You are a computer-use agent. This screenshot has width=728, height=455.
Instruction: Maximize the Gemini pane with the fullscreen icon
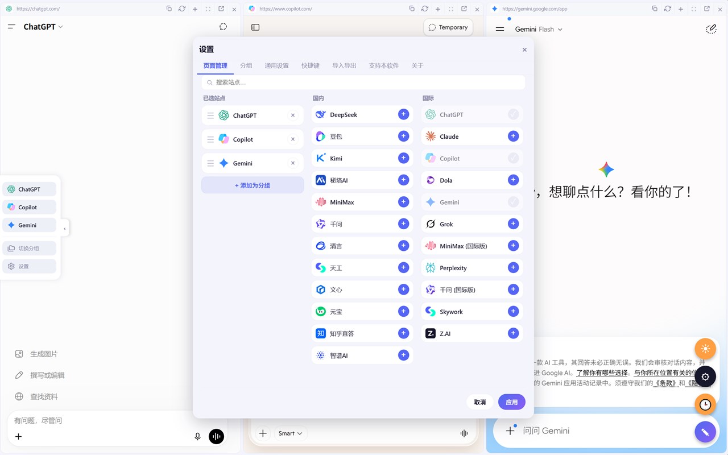(694, 9)
